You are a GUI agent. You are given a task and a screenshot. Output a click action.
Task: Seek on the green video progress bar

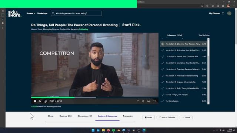[53, 98]
